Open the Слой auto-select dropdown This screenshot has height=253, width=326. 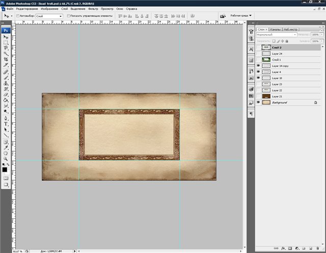48,16
